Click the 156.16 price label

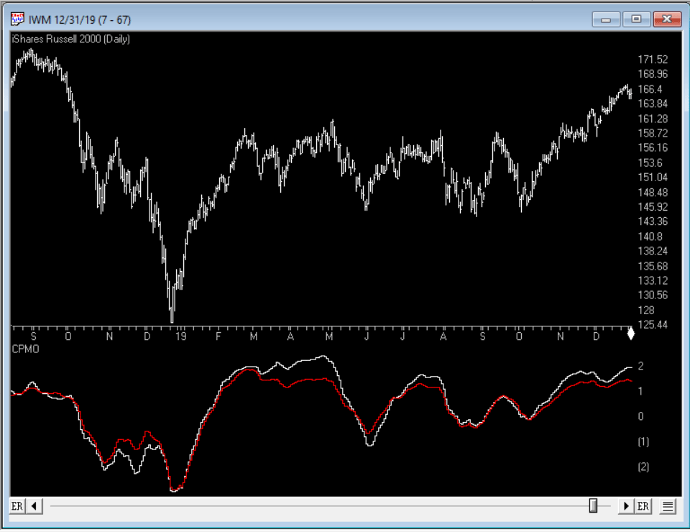[653, 148]
